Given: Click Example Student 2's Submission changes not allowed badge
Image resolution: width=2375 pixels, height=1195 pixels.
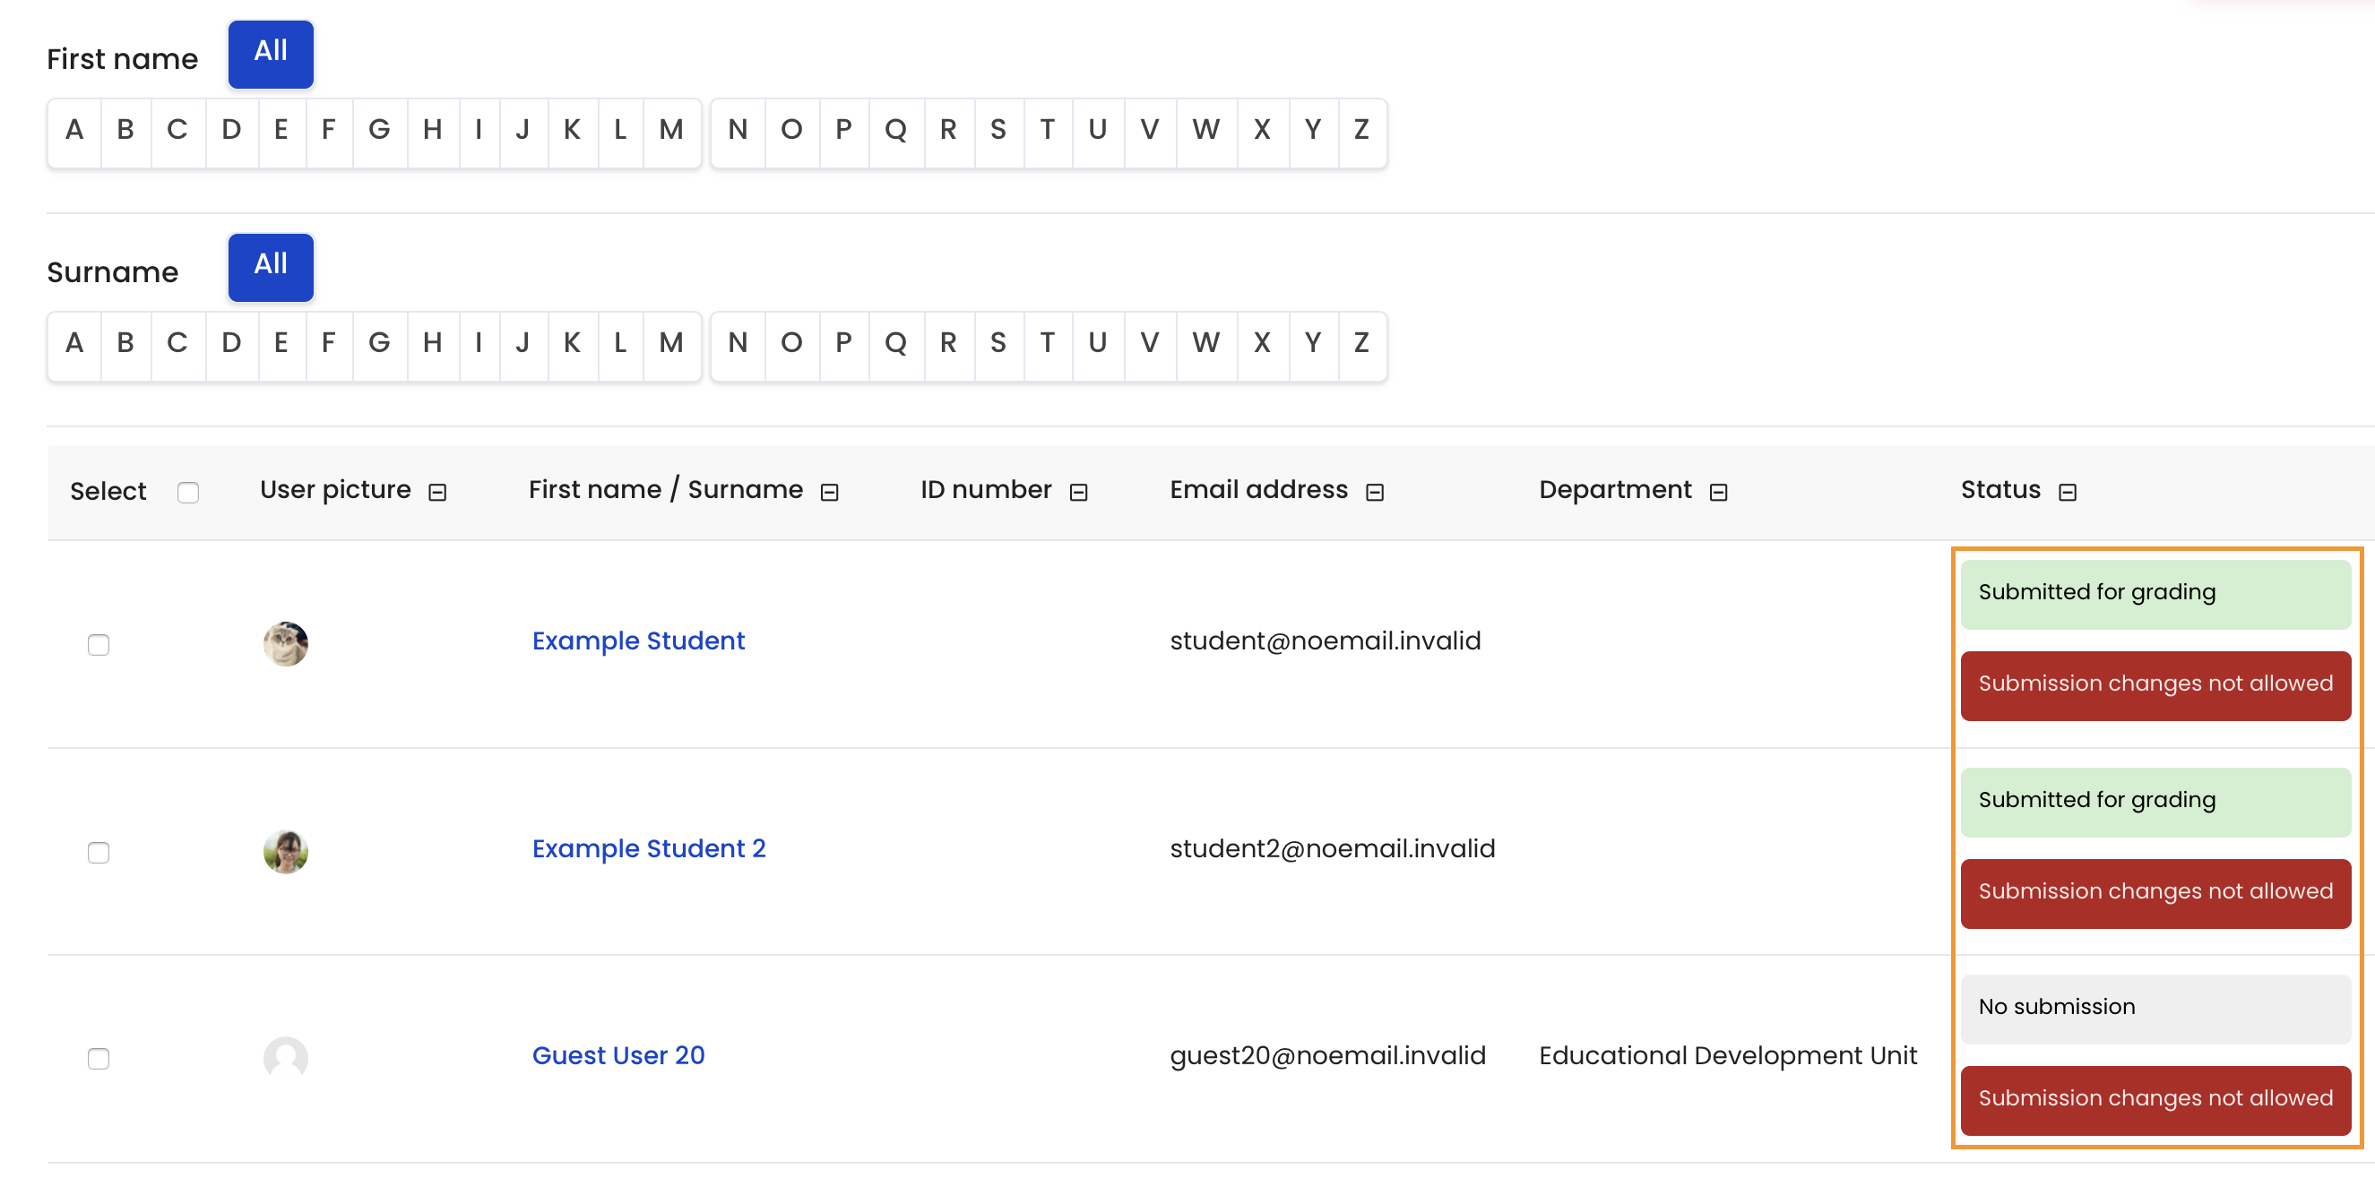Looking at the screenshot, I should tap(2155, 894).
